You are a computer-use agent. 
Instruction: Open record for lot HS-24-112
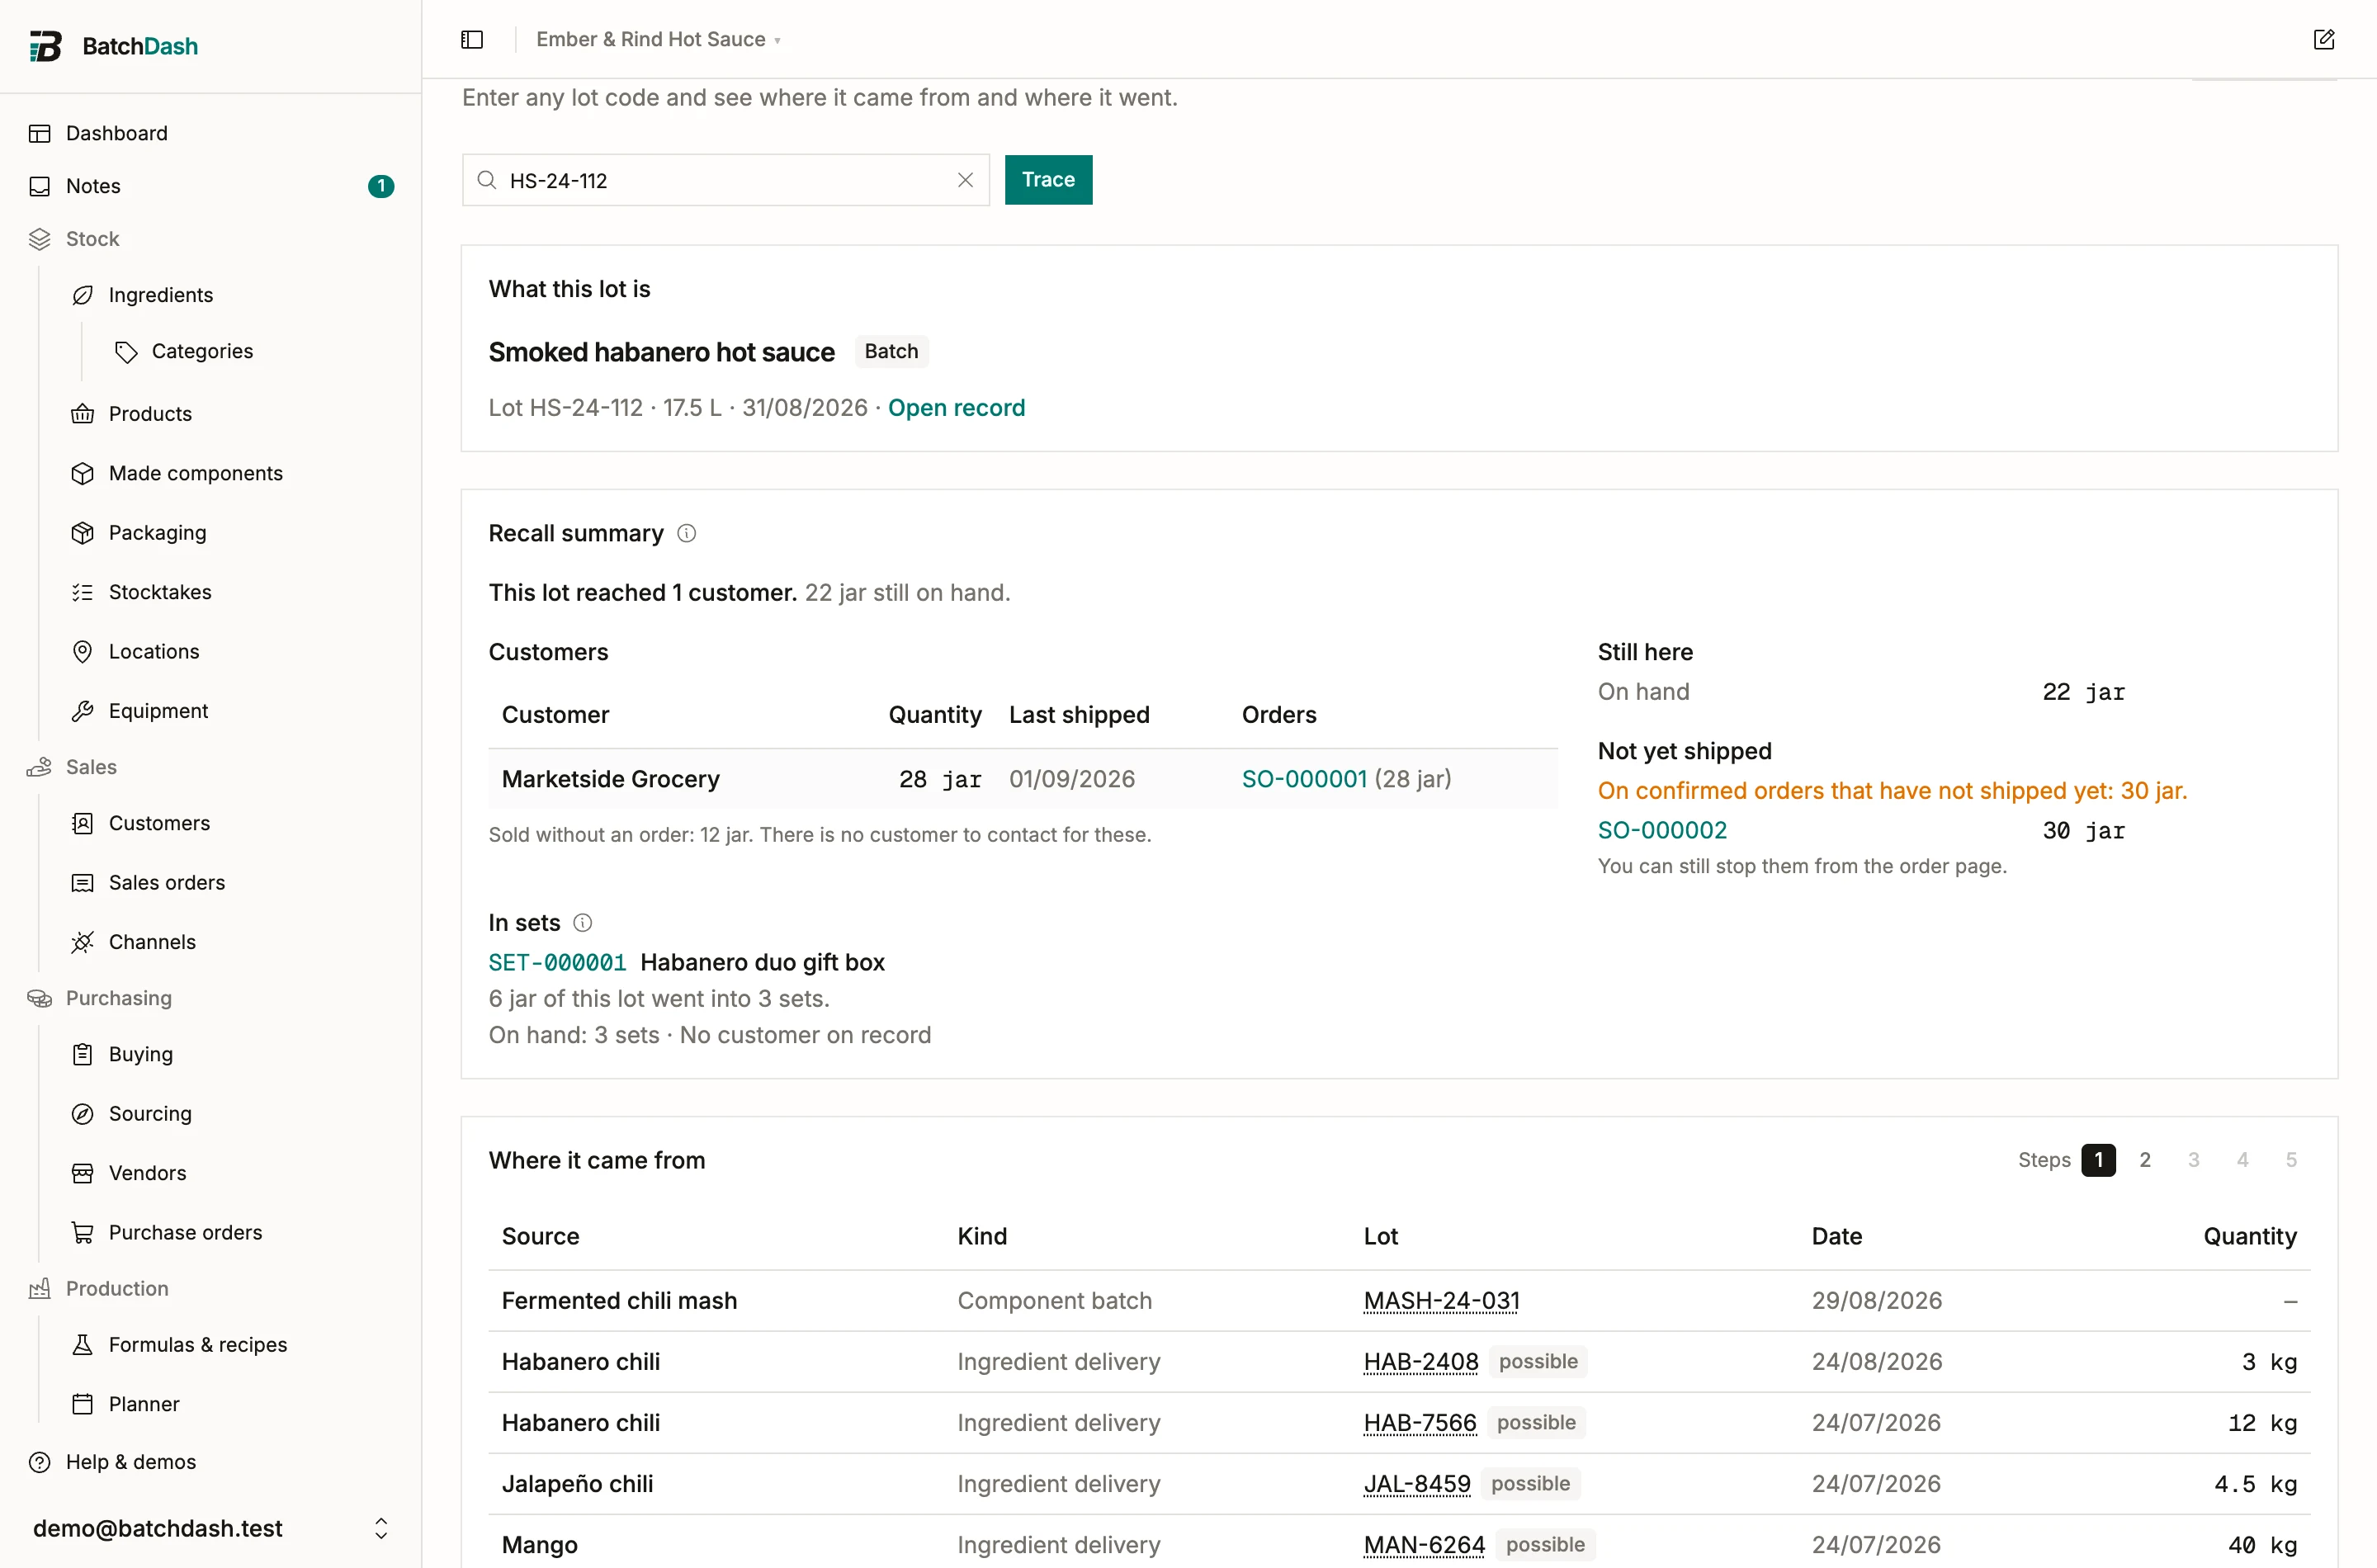coord(956,408)
